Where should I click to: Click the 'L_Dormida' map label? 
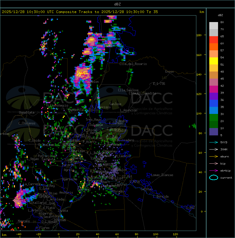point(161,196)
